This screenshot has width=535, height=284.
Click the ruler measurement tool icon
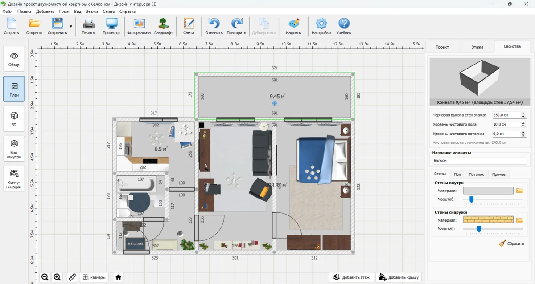72,277
